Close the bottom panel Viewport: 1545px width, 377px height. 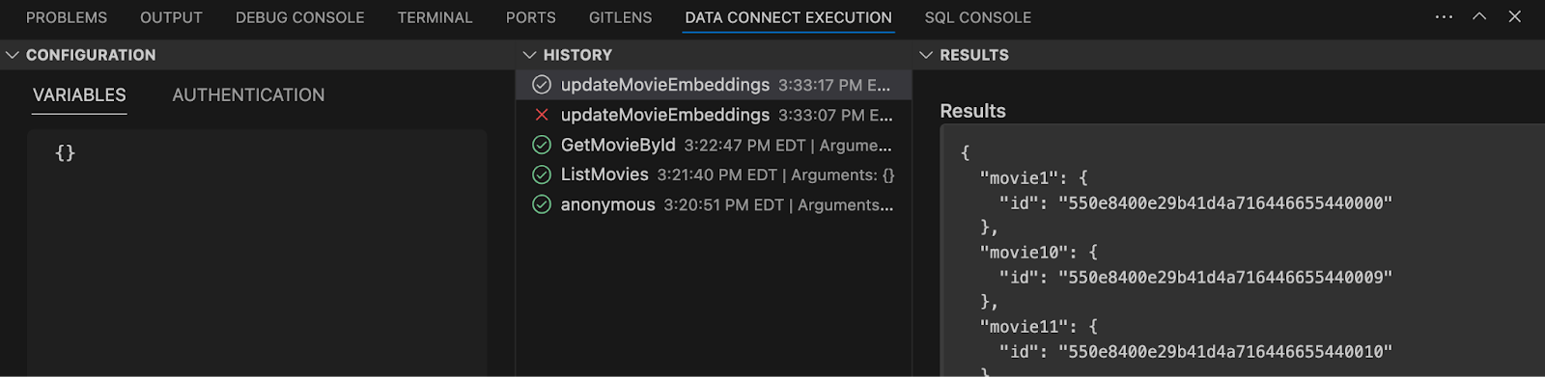pos(1515,16)
